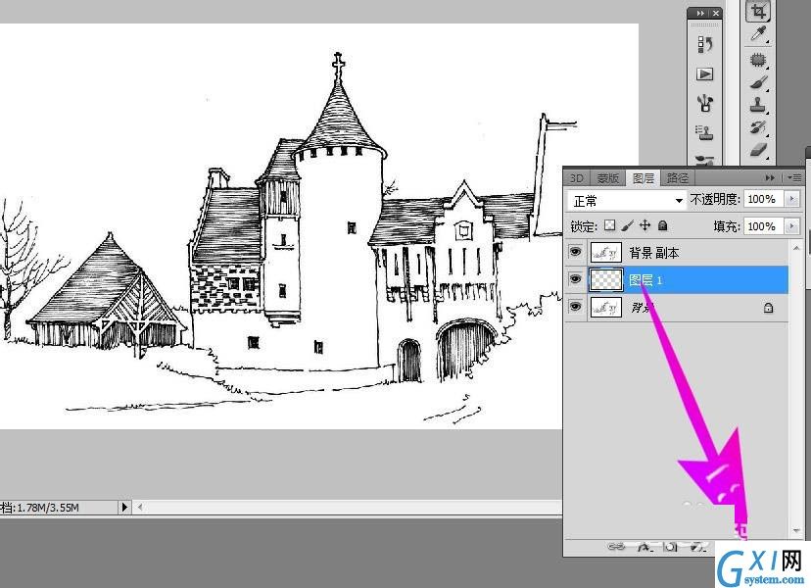This screenshot has height=588, width=811.
Task: Select the Brush tool in toolbox
Action: tap(758, 83)
